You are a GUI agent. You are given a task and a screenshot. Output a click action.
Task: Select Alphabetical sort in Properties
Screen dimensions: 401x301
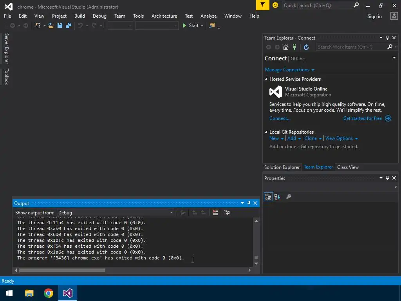[277, 197]
